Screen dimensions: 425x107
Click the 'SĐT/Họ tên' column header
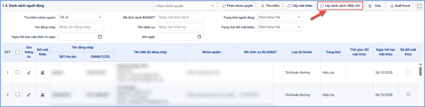pos(67,56)
